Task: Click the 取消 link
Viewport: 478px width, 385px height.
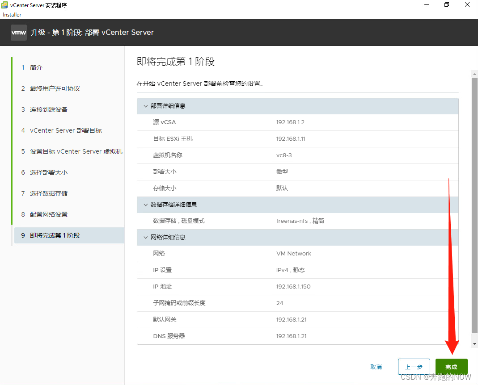Action: pyautogui.click(x=376, y=367)
